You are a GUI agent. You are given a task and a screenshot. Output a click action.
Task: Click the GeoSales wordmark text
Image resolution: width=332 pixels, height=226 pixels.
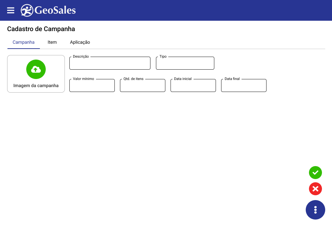(x=55, y=10)
